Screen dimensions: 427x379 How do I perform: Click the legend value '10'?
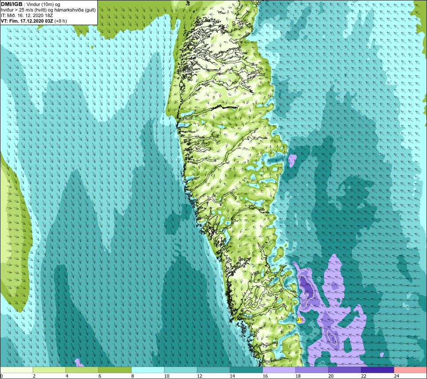[x=167, y=376]
